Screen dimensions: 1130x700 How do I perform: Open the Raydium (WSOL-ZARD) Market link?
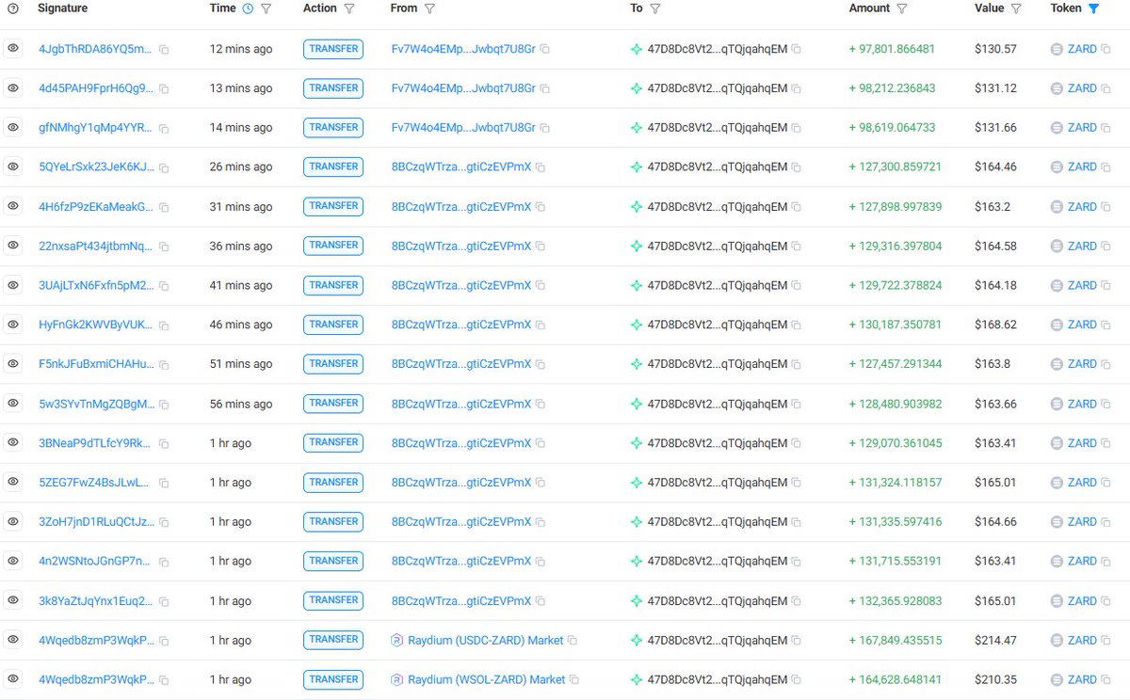(x=487, y=680)
